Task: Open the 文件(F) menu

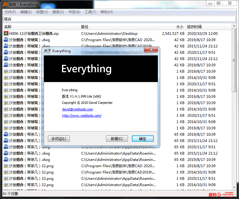Action: coord(10,12)
